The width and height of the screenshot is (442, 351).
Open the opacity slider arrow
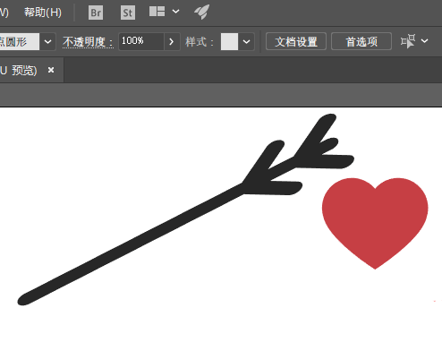pyautogui.click(x=172, y=41)
